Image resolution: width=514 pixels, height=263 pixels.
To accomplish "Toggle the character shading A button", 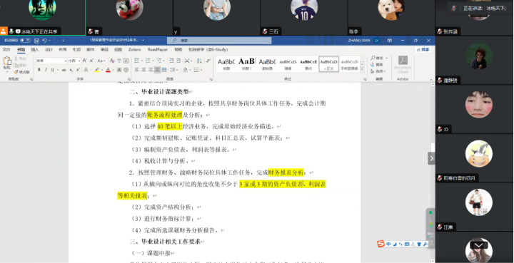I will point(119,70).
